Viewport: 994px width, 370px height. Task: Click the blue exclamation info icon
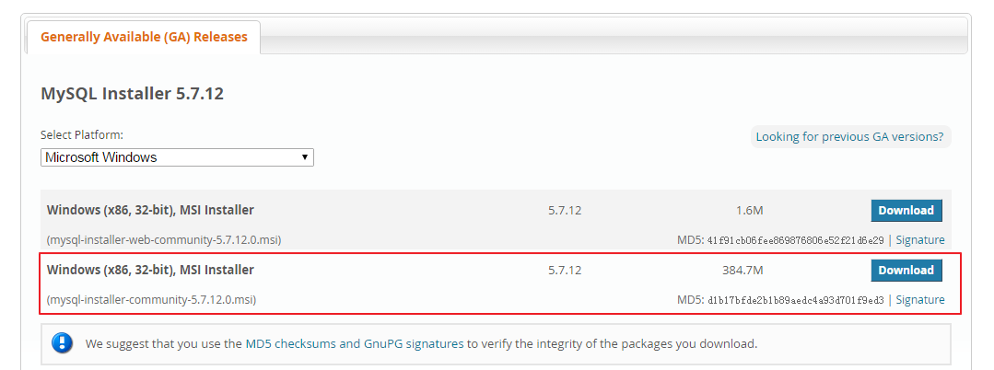point(62,344)
